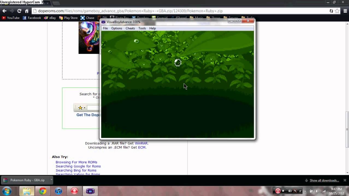Expand the Pokemon Ruby download options arrow
Screen dimensions: 349x196
[51, 180]
